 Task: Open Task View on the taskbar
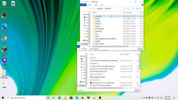[x=54, y=97]
